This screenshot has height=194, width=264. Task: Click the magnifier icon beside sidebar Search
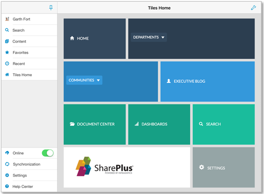7,30
